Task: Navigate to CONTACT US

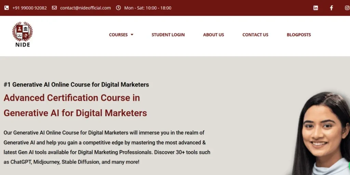Action: pyautogui.click(x=255, y=35)
